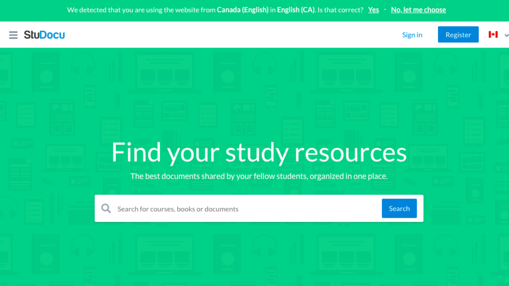The width and height of the screenshot is (509, 286).
Task: Open the Sign in page
Action: (x=412, y=35)
